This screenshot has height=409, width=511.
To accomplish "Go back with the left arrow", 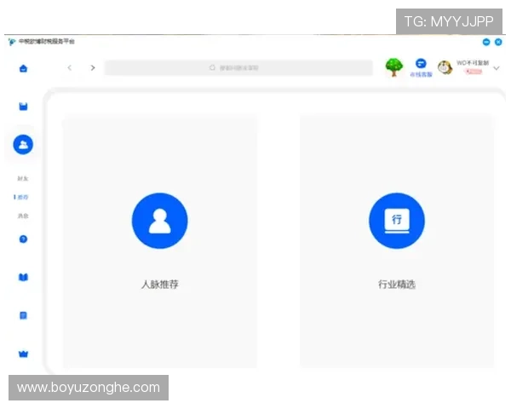I will pos(70,68).
